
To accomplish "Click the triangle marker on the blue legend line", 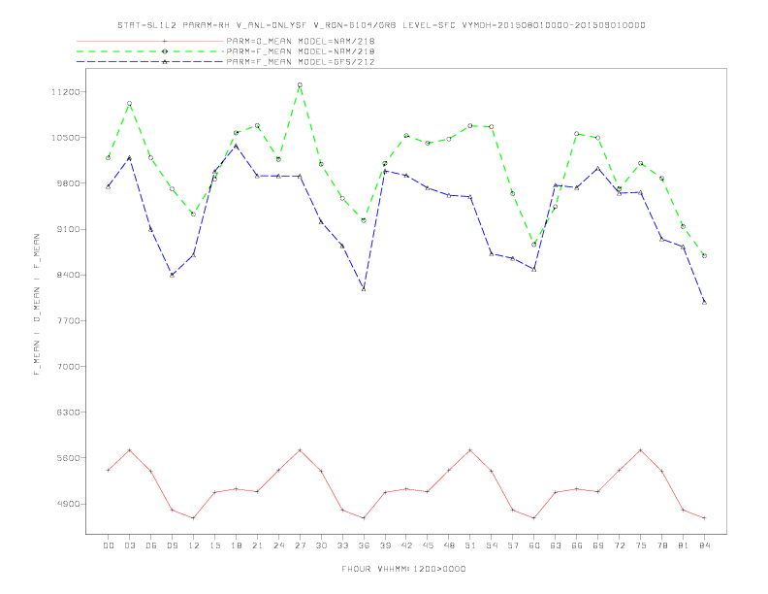I will tap(165, 62).
